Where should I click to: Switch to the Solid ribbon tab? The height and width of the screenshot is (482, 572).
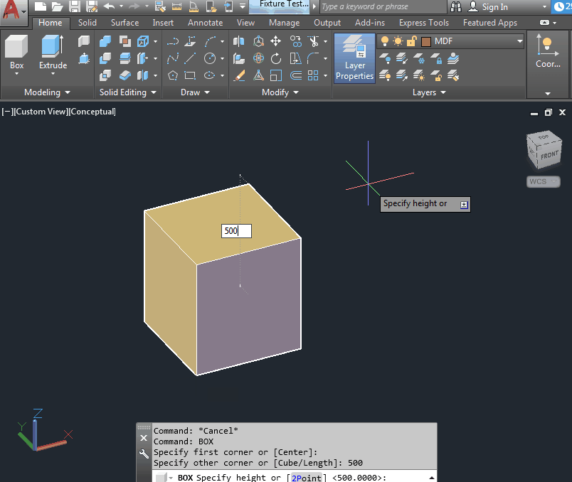pyautogui.click(x=88, y=23)
